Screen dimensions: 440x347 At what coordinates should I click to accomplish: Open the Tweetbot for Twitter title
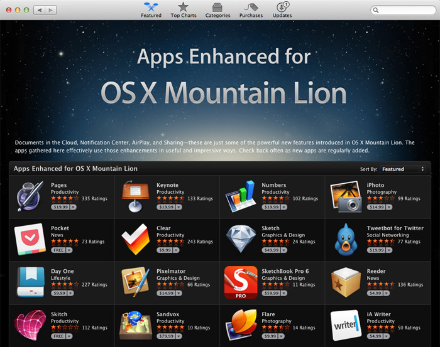[395, 228]
